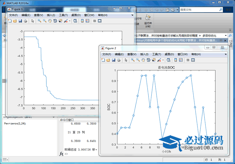Viewport: 235px width, 164px height.
Task: Activate Zoom Out tool in Figure 1
Action: click(x=44, y=21)
